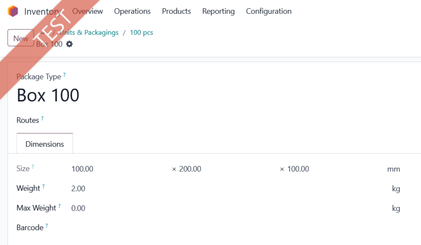Click the Size field help icon
Screen dimensions: 421x245
click(x=33, y=167)
